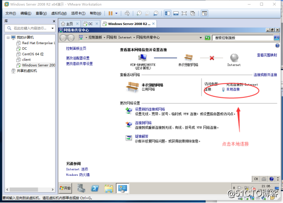Image resolution: width=283 pixels, height=203 pixels.
Task: Click the address bar refresh icon
Action: pos(207,37)
